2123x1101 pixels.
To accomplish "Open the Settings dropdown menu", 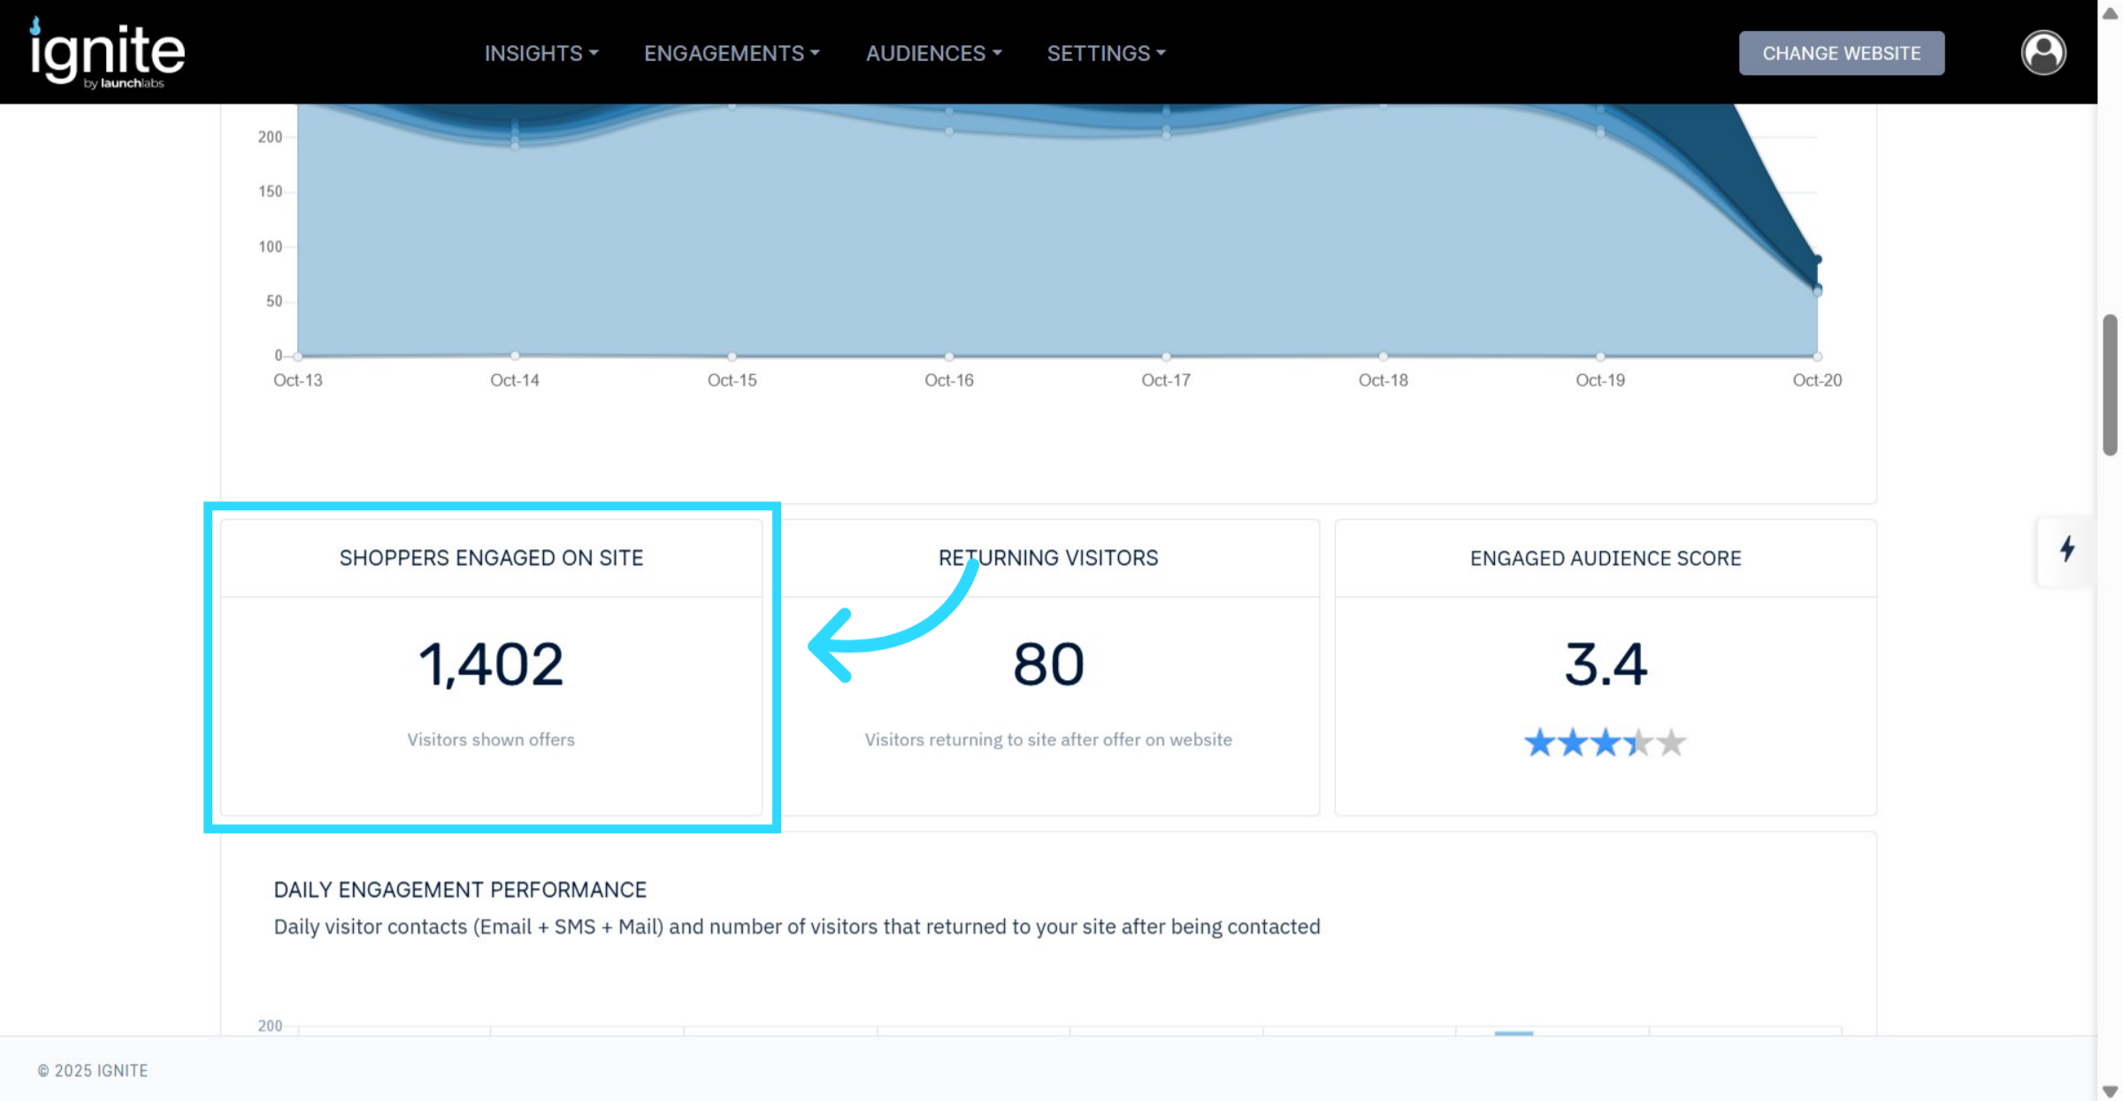I will pyautogui.click(x=1106, y=53).
